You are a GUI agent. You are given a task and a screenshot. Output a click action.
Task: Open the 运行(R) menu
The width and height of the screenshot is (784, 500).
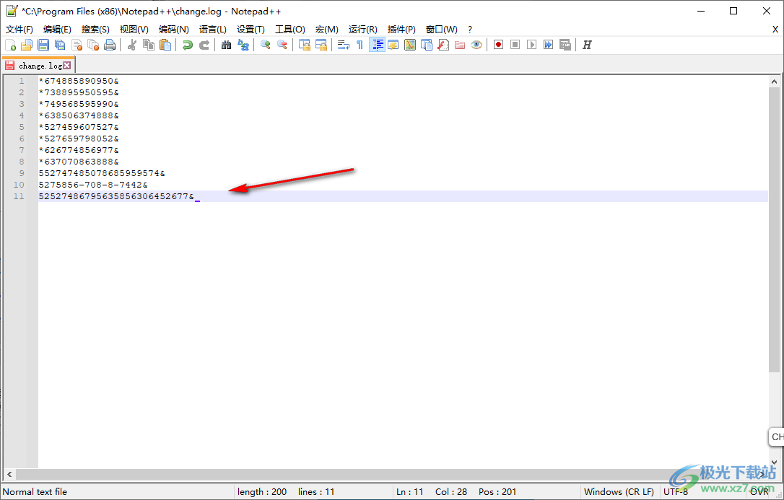coord(363,30)
